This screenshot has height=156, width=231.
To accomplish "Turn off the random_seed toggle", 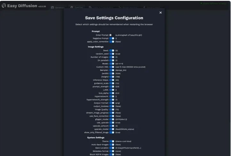I will [112, 54].
